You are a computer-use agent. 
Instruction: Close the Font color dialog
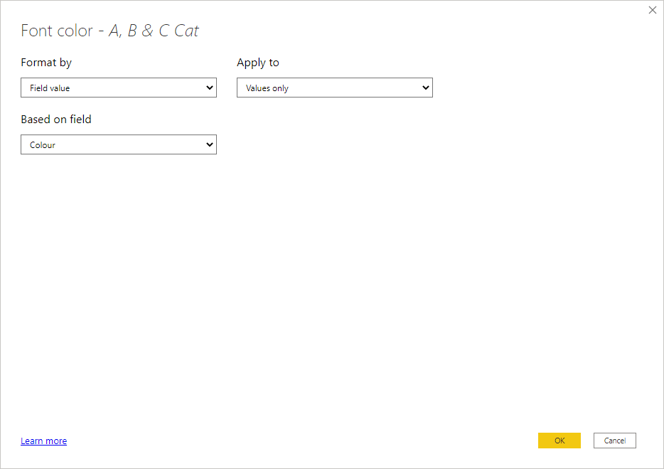pyautogui.click(x=653, y=10)
